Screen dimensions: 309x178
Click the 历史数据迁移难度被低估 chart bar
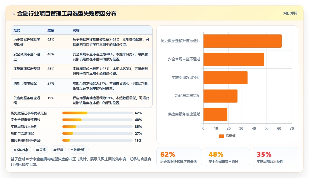tap(243, 41)
